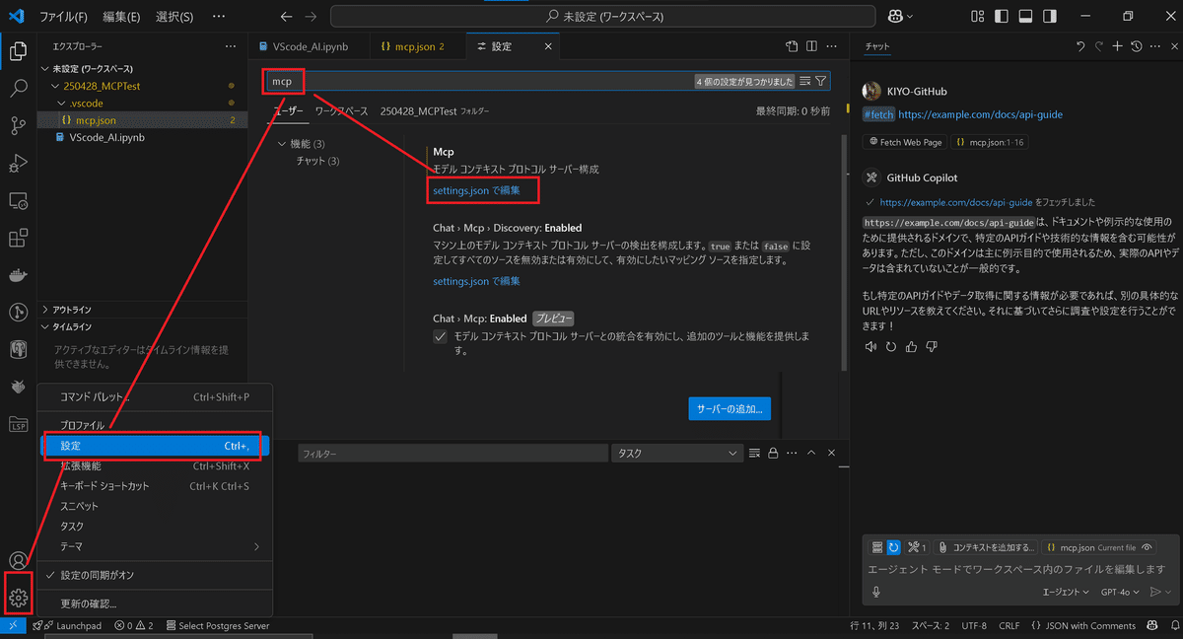This screenshot has height=639, width=1183.
Task: Click the microphone icon in chat input
Action: click(877, 592)
